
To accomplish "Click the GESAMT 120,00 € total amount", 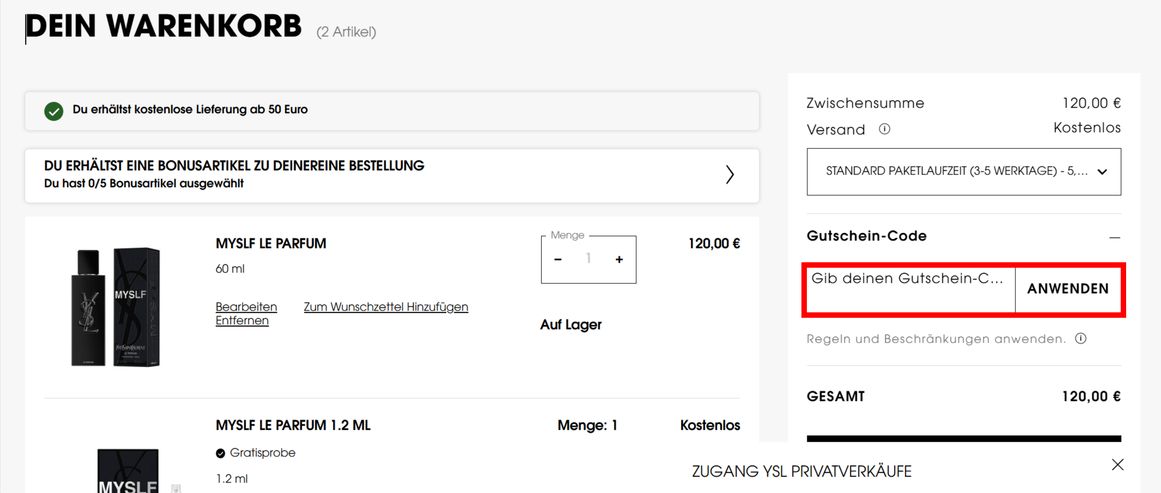I will coord(1091,396).
